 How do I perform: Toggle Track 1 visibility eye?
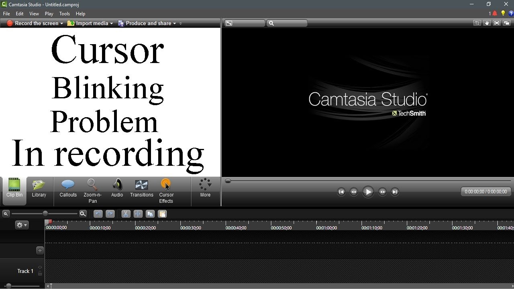tap(40, 267)
